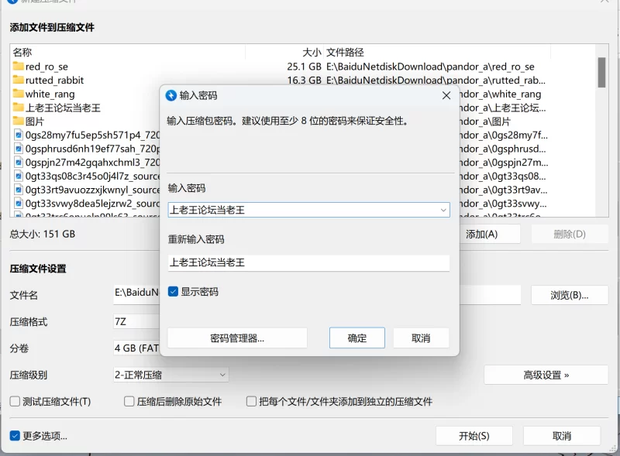The image size is (620, 456).
Task: Confirm the password with 确定
Action: (x=356, y=338)
